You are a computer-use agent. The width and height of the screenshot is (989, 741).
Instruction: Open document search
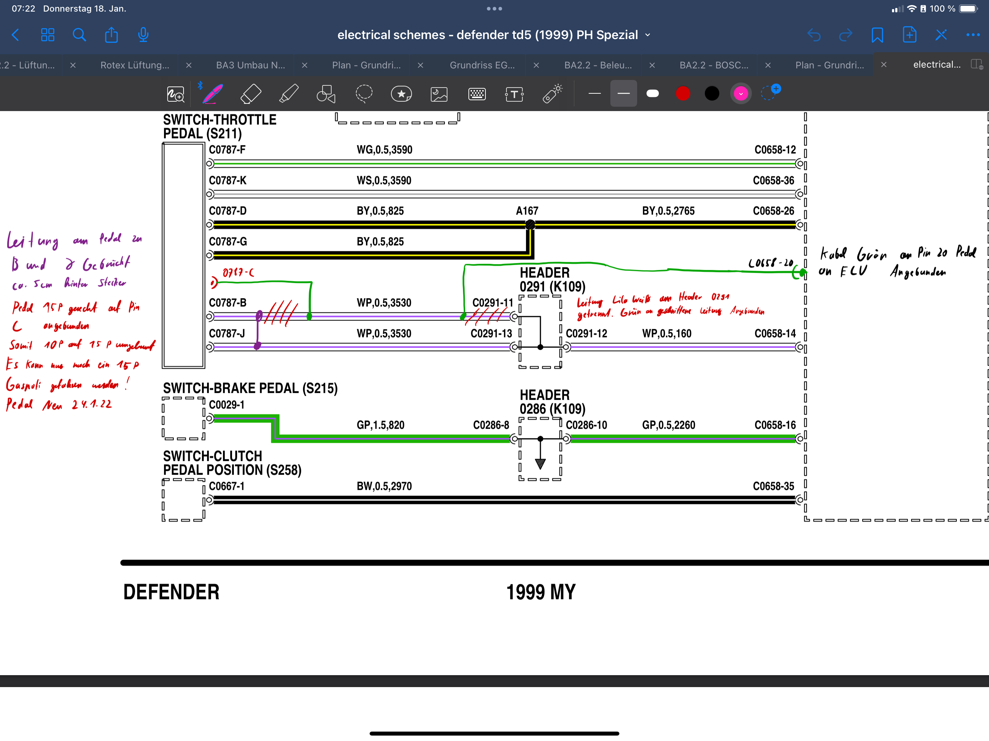80,35
